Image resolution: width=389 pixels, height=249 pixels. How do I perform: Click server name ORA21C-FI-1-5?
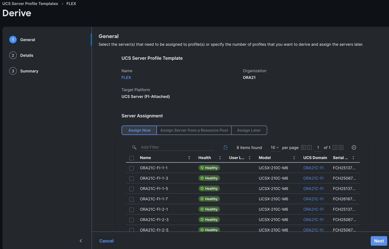(154, 189)
